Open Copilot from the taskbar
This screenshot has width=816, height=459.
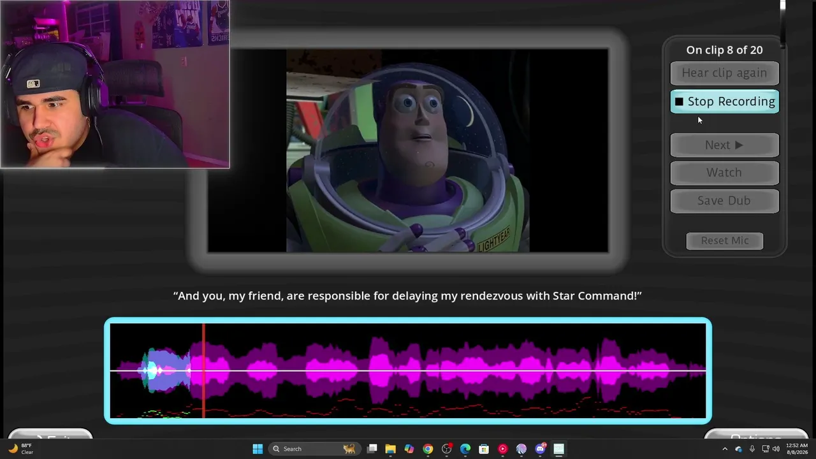click(x=409, y=449)
